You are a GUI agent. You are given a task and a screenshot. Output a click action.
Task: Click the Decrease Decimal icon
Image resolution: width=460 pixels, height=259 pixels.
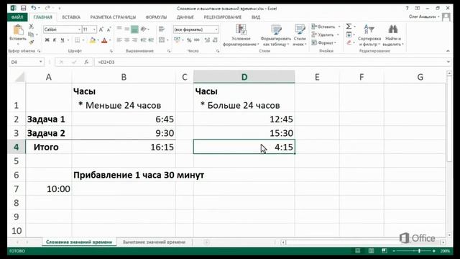[x=215, y=40]
